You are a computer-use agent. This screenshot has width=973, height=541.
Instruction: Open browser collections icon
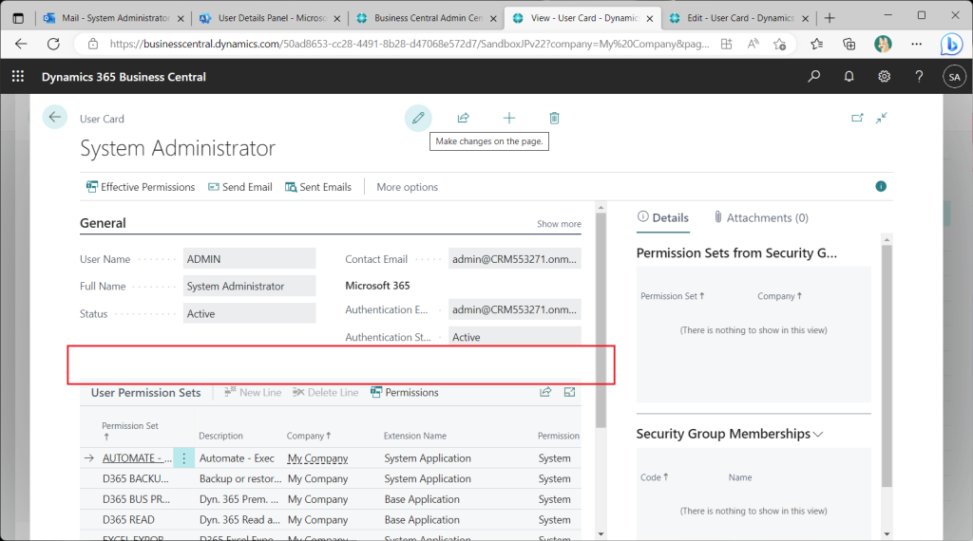click(849, 44)
